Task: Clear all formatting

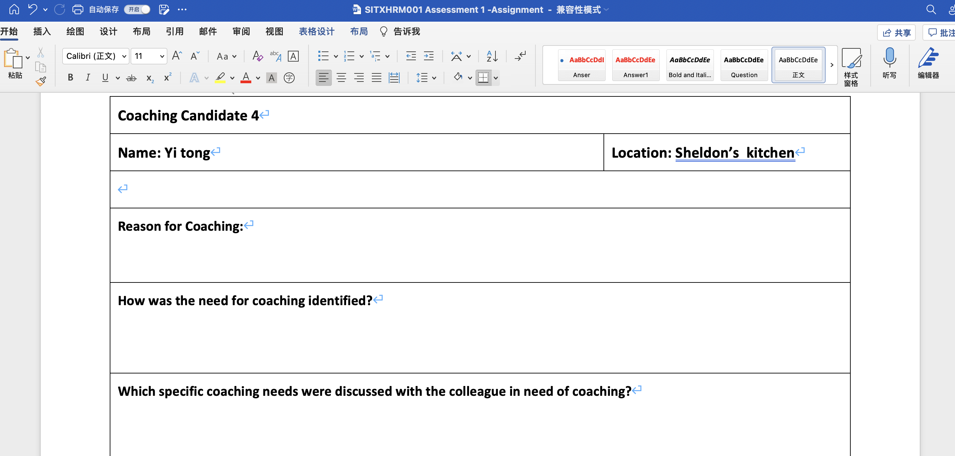Action: click(257, 56)
